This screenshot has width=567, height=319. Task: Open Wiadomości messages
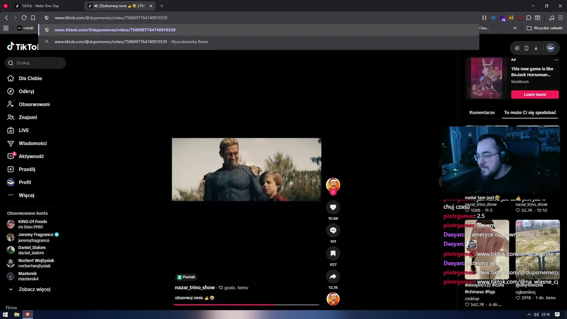click(32, 143)
